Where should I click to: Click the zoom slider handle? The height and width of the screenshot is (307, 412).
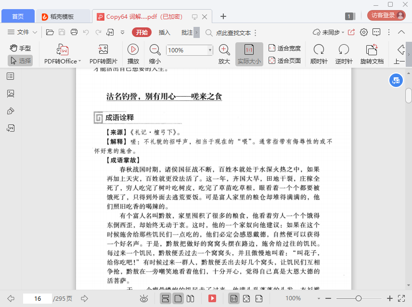coord(359,298)
